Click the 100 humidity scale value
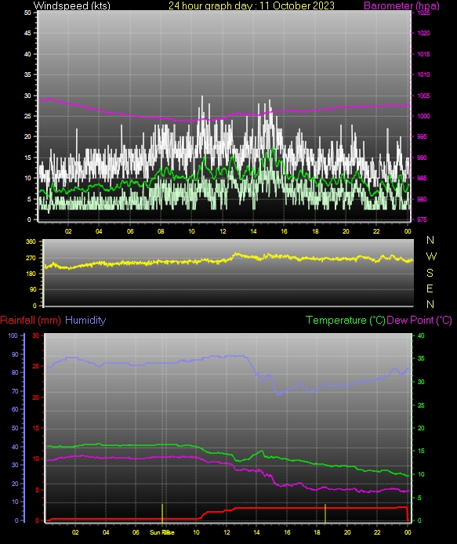 (x=13, y=335)
